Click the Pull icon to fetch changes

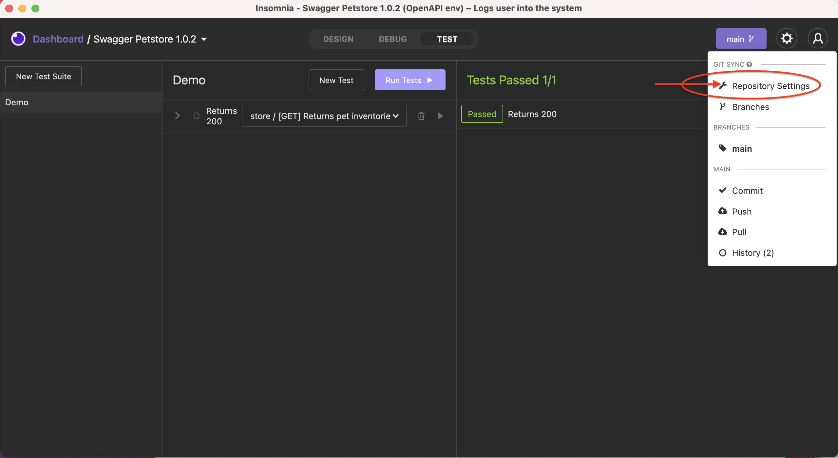(723, 232)
